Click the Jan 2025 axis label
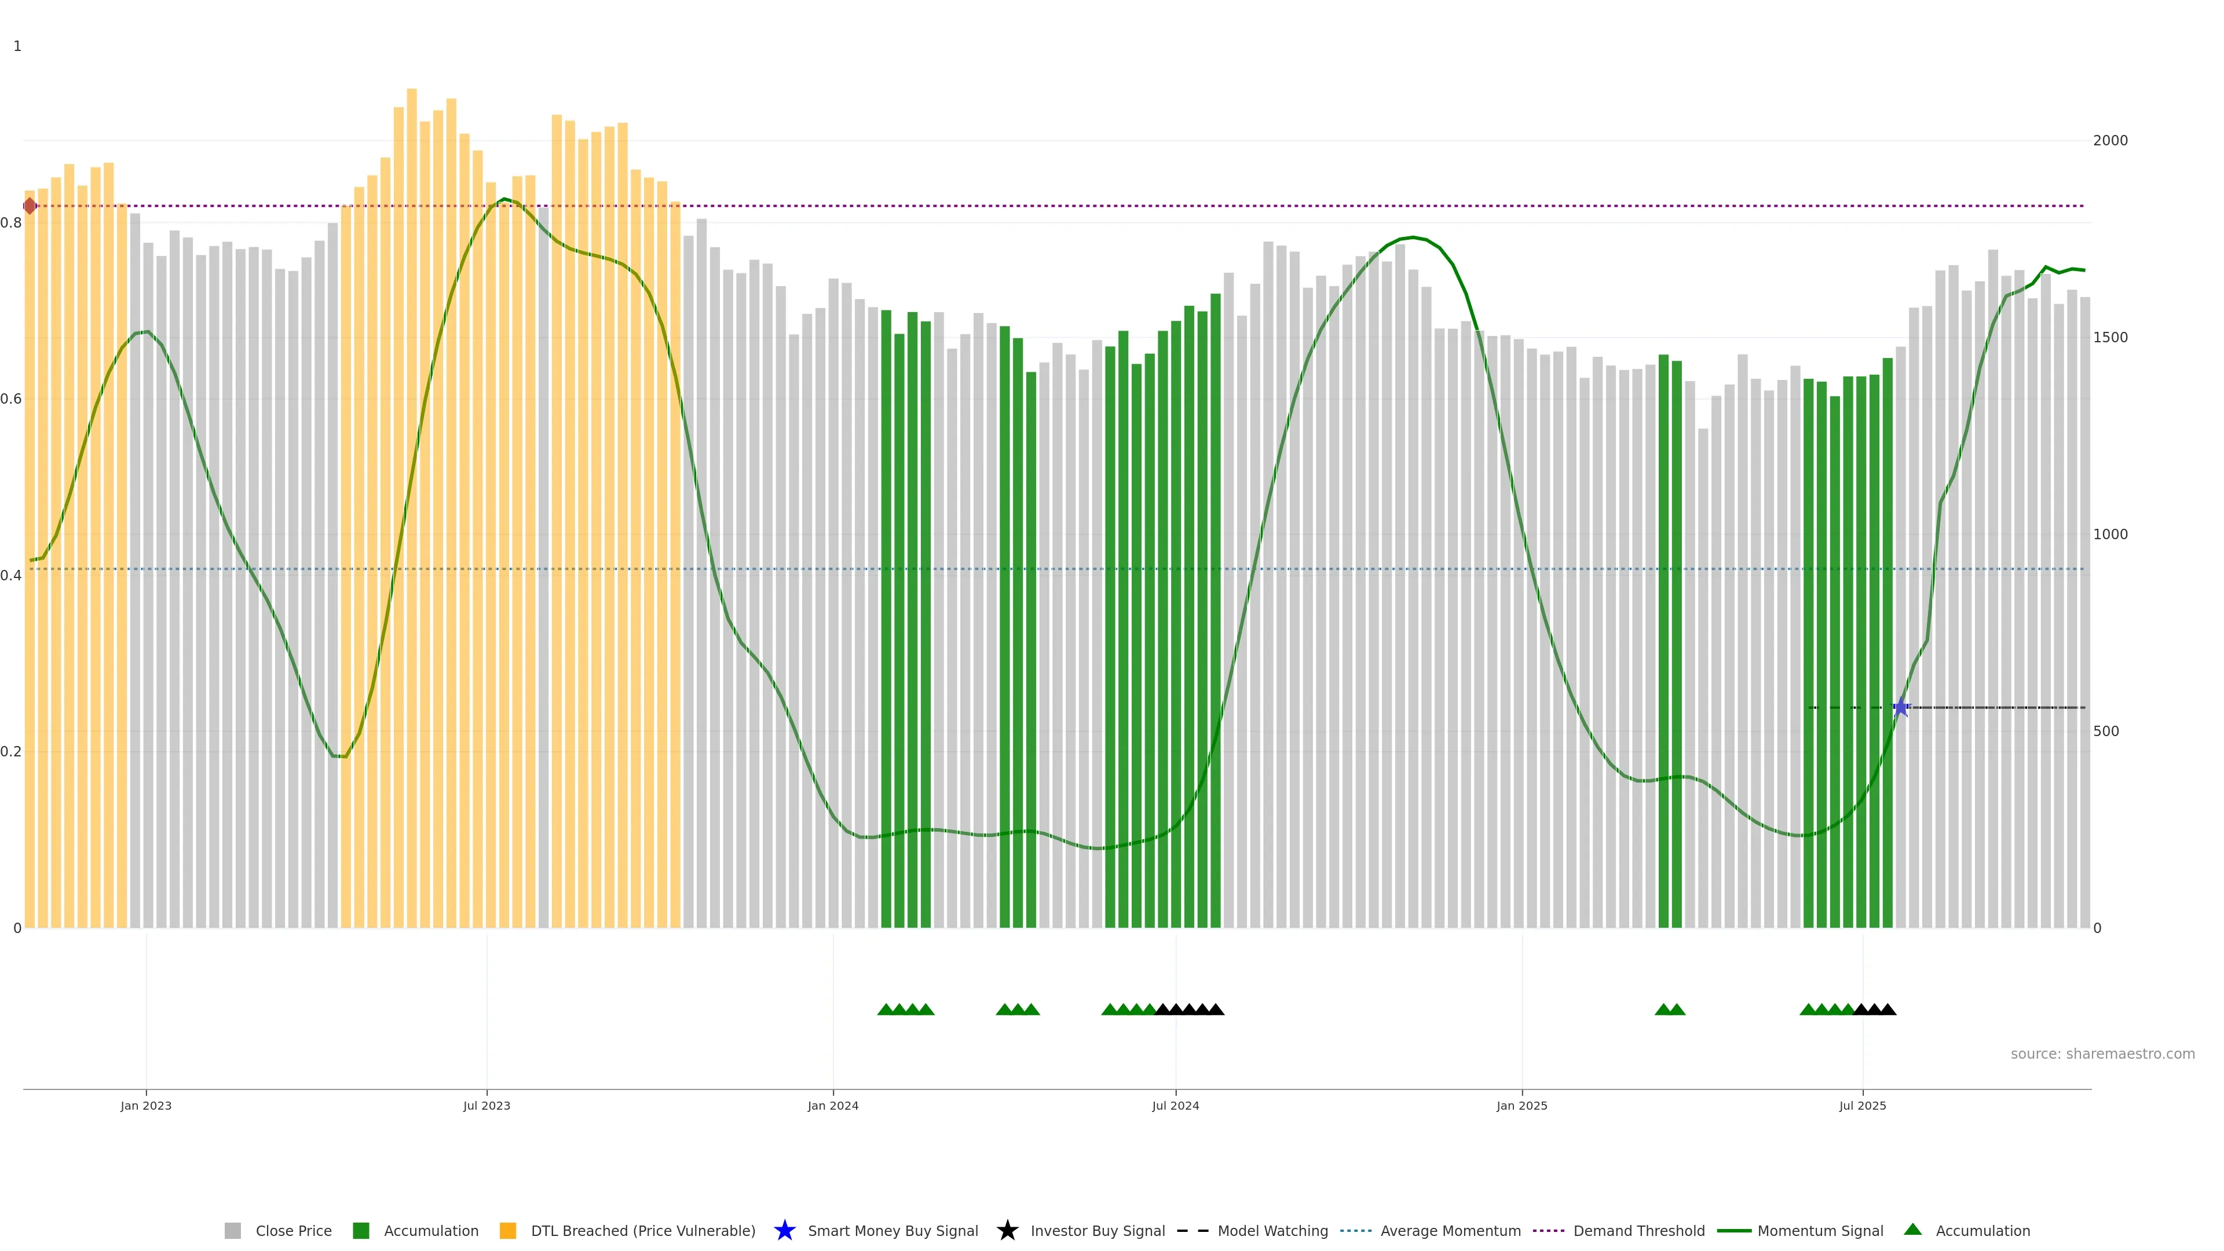 tap(1521, 1106)
